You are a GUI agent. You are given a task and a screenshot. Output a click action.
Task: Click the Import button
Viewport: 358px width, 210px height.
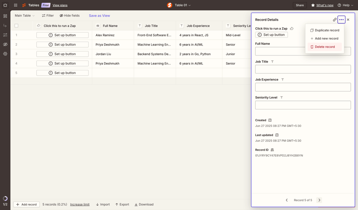103,204
